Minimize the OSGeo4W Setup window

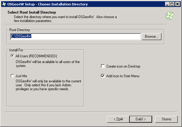coord(167,4)
